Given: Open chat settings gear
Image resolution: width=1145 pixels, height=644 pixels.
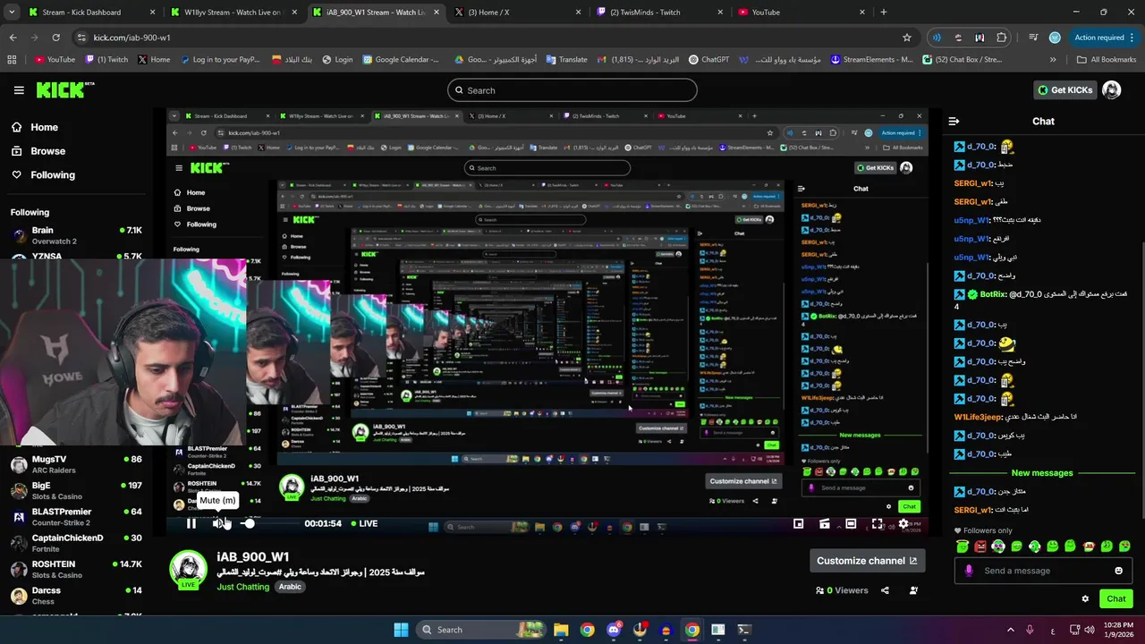Looking at the screenshot, I should click(x=1085, y=599).
